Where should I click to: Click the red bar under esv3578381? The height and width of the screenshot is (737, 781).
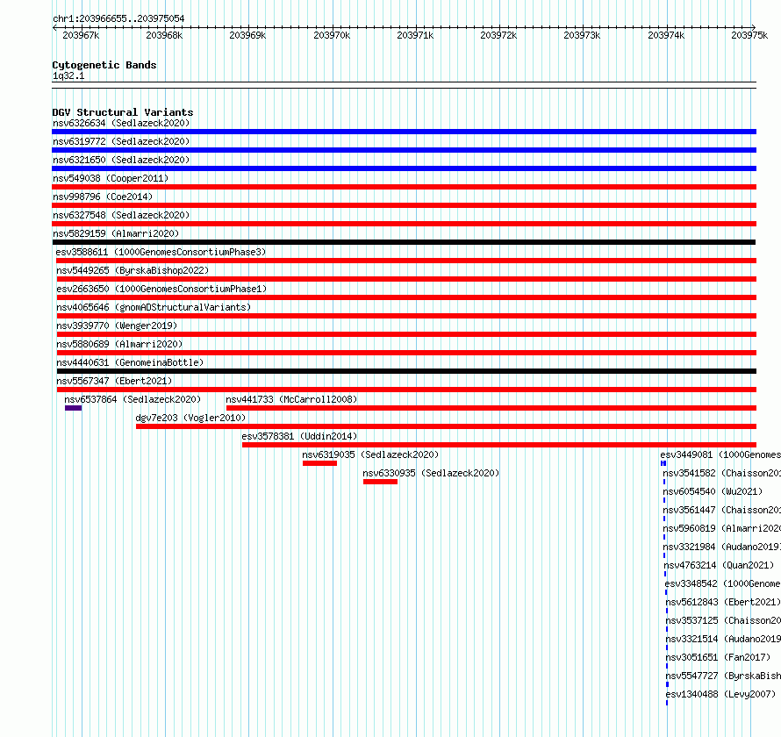(x=499, y=445)
